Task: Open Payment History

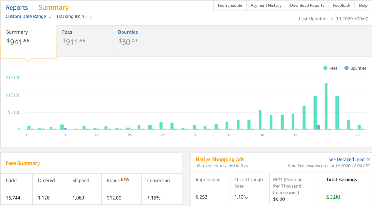Action: [266, 5]
